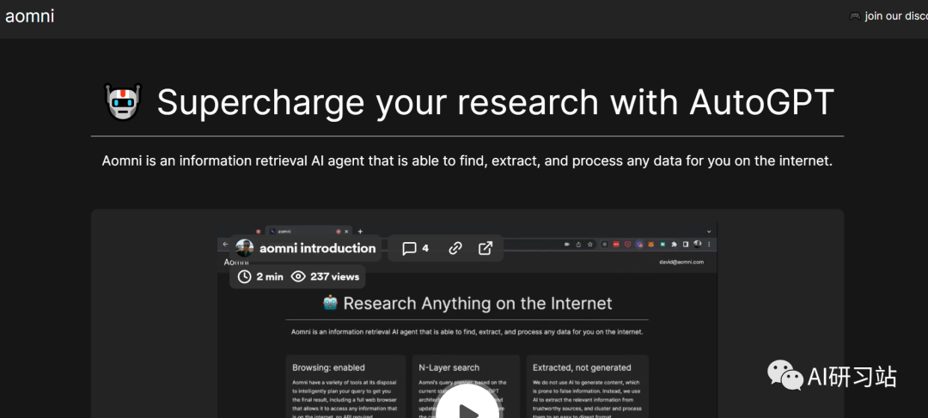Click the 237 views counter
This screenshot has width=928, height=418.
point(325,276)
